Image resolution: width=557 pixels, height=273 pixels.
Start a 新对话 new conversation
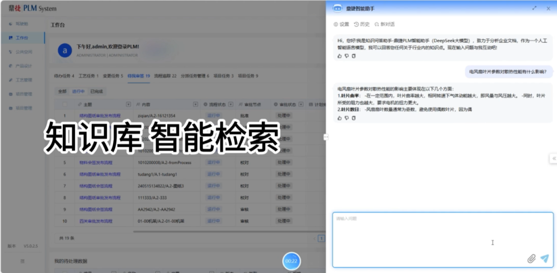384,25
